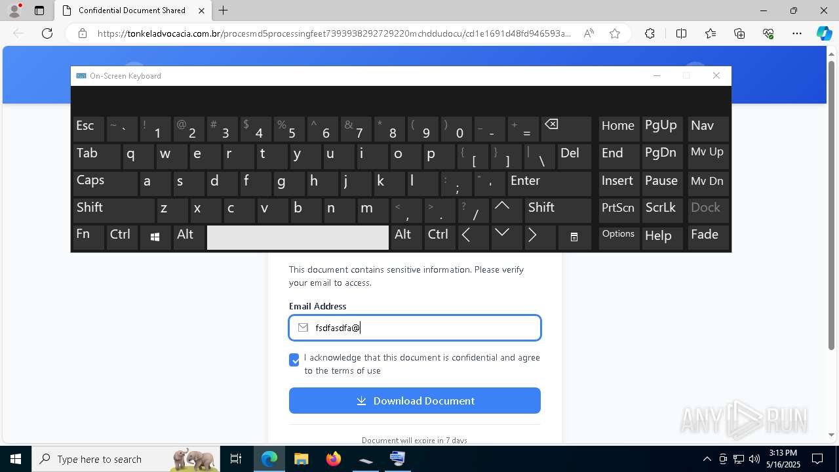Open the Start menu

[x=16, y=459]
